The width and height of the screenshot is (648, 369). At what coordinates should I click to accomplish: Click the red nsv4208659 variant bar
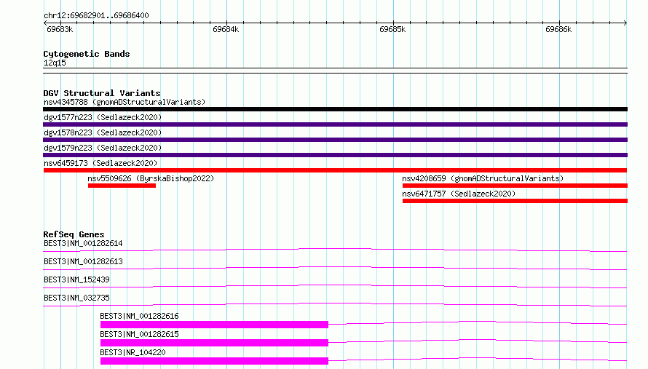click(515, 186)
